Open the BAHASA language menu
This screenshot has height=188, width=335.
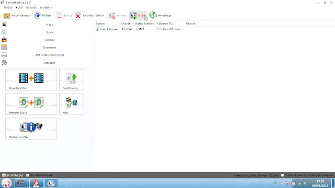(31, 7)
